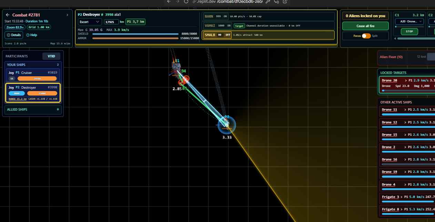Click the C1 weapon range slider
The image size is (435, 222).
pyautogui.click(x=409, y=26)
